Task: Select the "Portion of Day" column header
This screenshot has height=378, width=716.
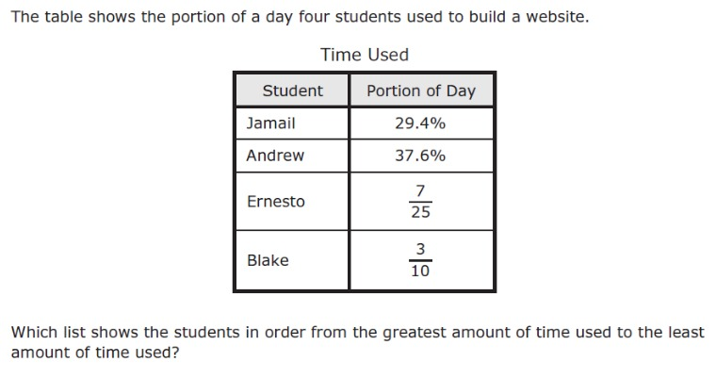Action: pyautogui.click(x=420, y=90)
